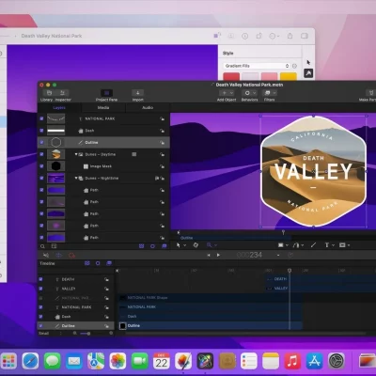
Task: Click the Pixelmator Pro icon in the dock
Action: click(x=183, y=361)
